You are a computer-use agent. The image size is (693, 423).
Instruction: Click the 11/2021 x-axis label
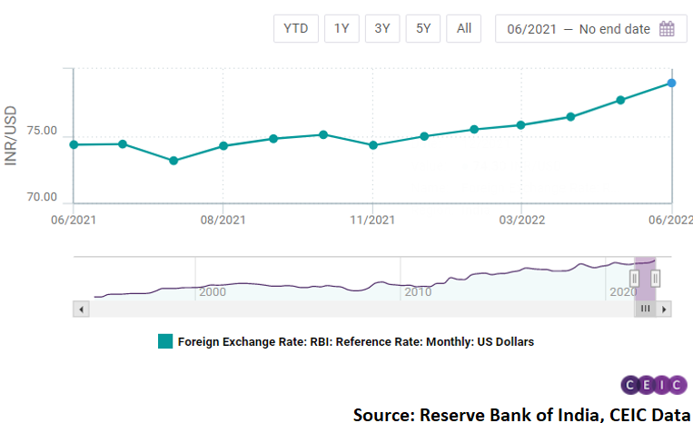[x=372, y=220]
